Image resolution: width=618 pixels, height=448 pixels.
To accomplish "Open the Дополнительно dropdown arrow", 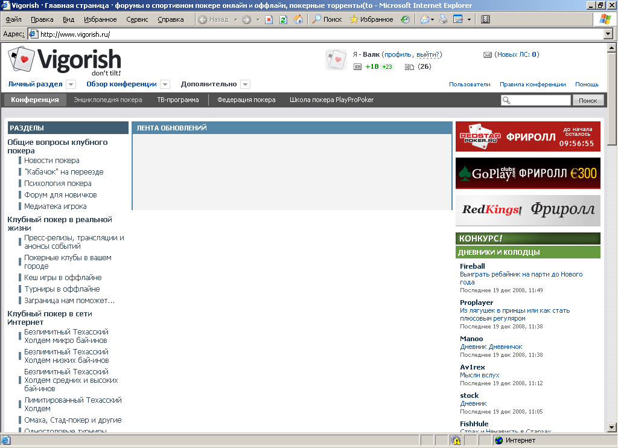I will (245, 85).
